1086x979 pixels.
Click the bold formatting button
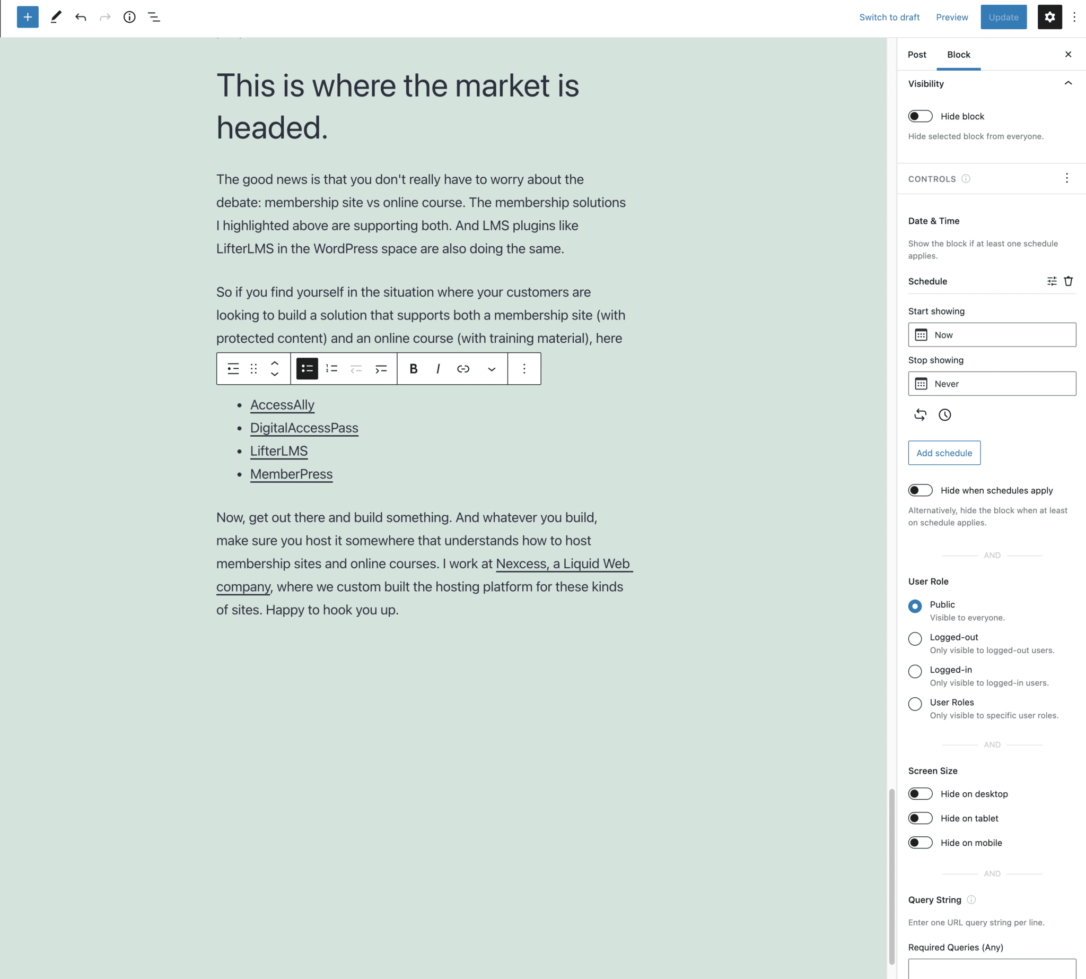click(413, 368)
